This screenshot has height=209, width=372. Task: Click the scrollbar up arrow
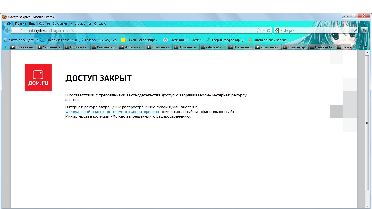click(x=367, y=53)
